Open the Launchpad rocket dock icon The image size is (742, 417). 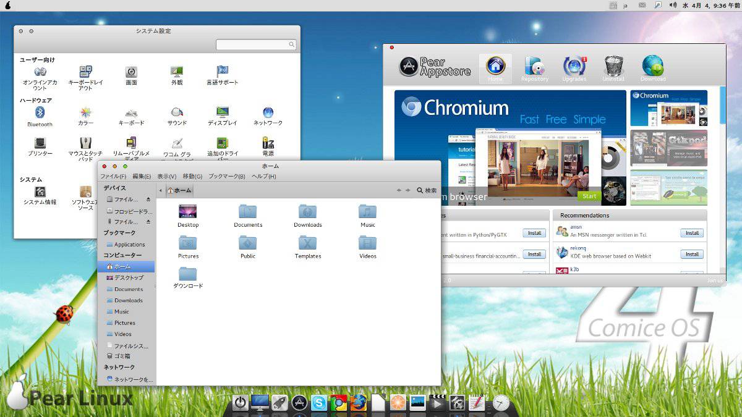pyautogui.click(x=279, y=403)
